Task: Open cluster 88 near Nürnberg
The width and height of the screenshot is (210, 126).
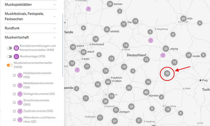Action: click(146, 92)
